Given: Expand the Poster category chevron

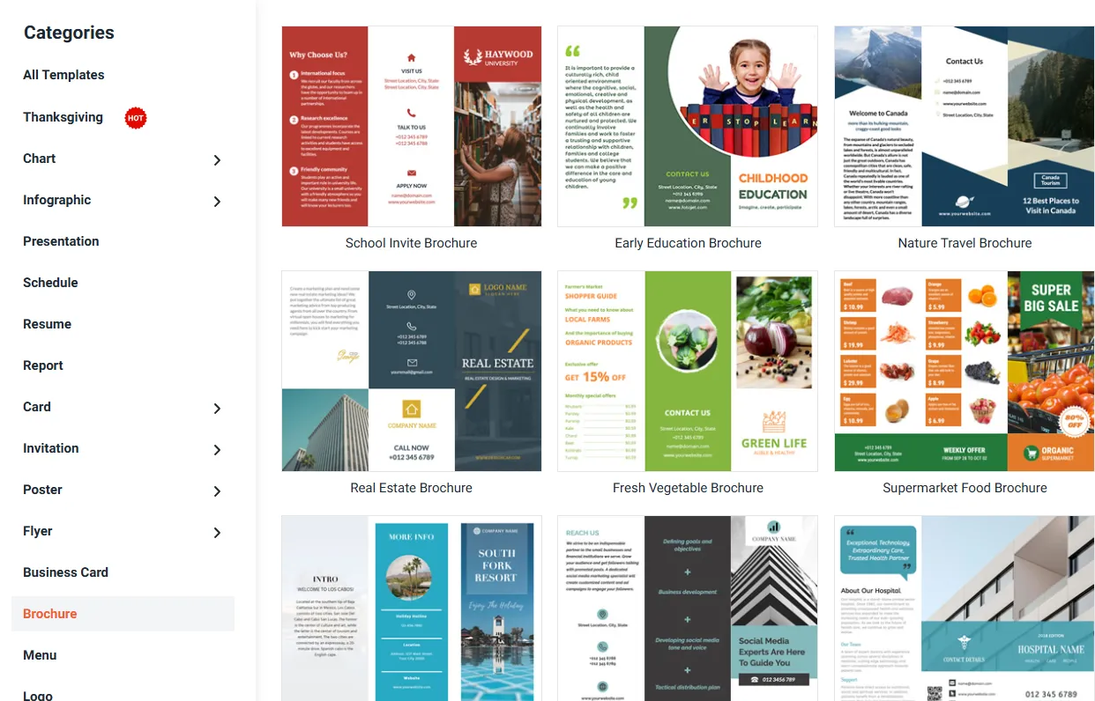Looking at the screenshot, I should pyautogui.click(x=217, y=491).
